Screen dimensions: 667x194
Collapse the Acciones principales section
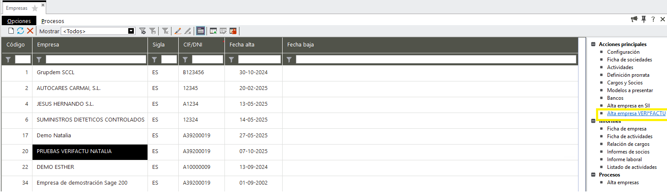(593, 44)
